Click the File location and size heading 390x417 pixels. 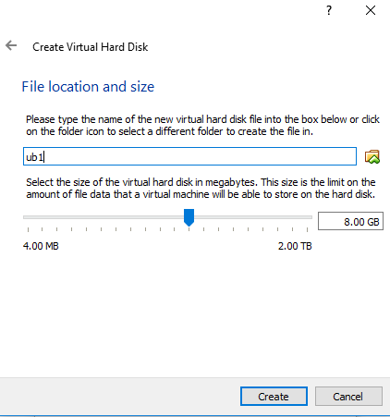[x=88, y=87]
